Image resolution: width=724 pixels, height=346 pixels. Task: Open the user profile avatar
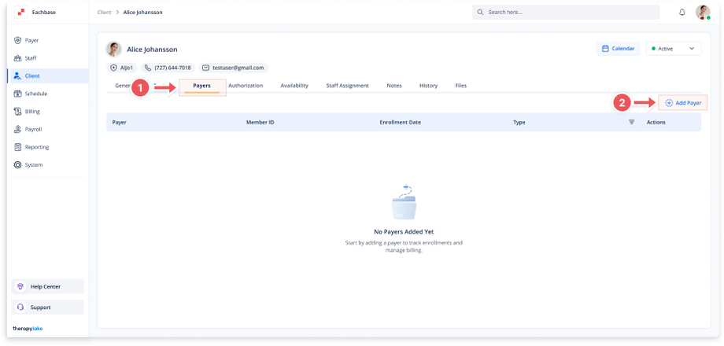click(703, 12)
